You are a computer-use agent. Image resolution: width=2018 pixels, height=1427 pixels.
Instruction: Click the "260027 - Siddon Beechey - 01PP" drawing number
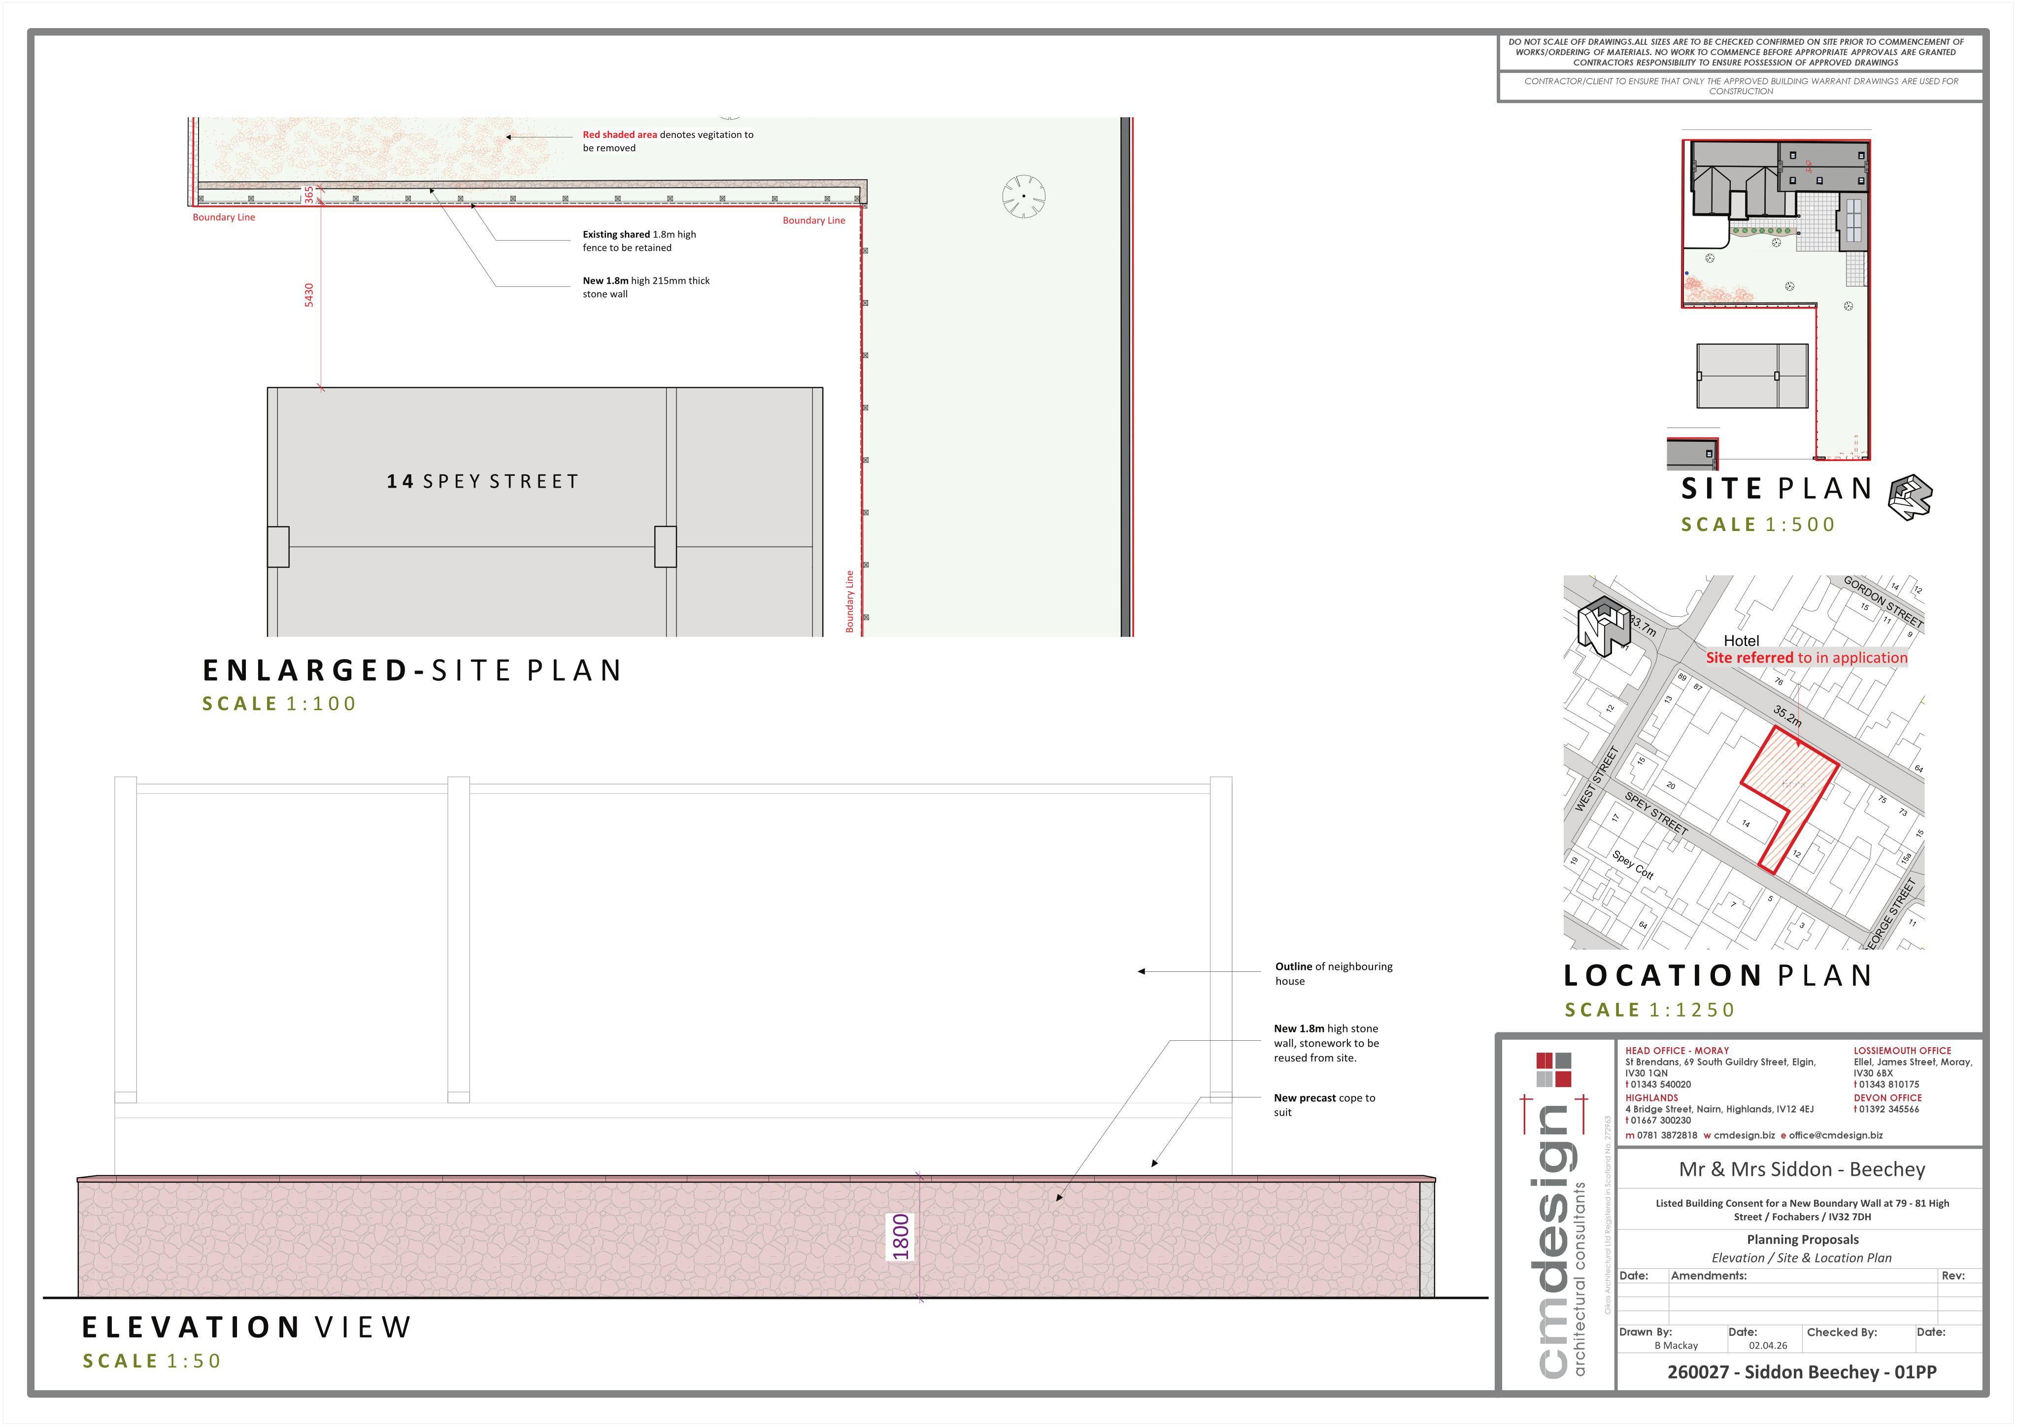tap(1802, 1372)
